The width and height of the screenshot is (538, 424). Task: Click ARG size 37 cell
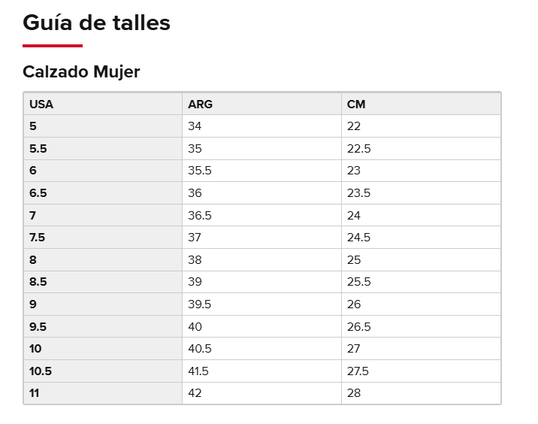(x=261, y=238)
